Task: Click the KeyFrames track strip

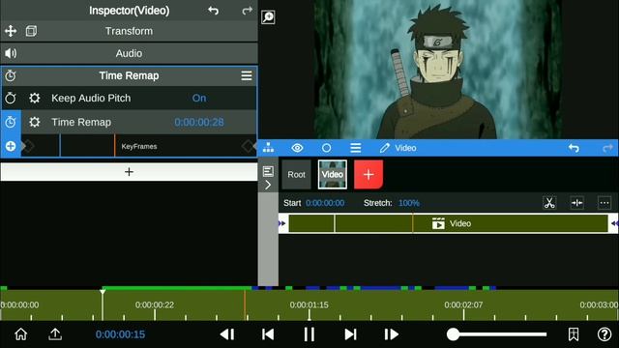Action: tap(139, 146)
